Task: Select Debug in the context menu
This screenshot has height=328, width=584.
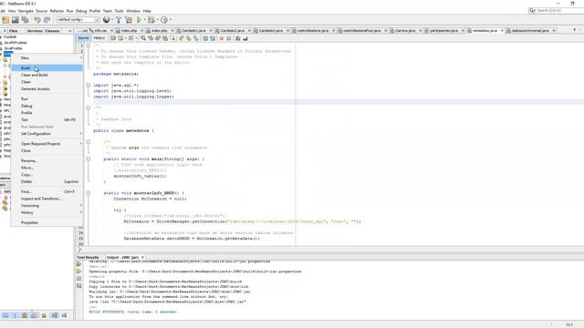Action: (47, 106)
